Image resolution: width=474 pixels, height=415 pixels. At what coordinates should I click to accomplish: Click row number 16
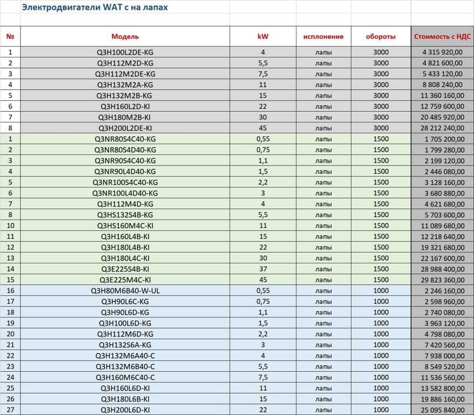point(11,291)
